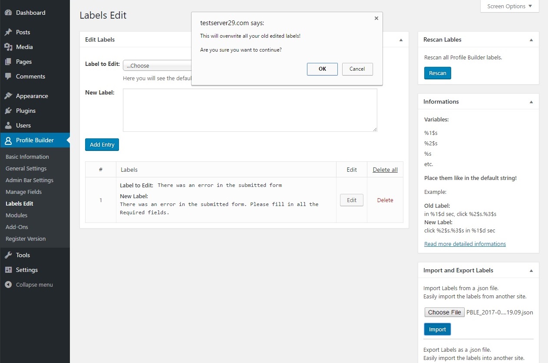Confirm the dialog with OK

pyautogui.click(x=322, y=69)
